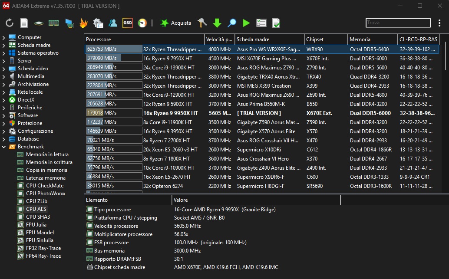Click the keys product key icon
Screen dimensions: 449x279
coord(202,23)
